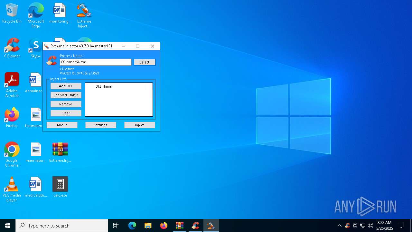This screenshot has height=232, width=412.
Task: Click the CCleaner system tray icon
Action: click(347, 226)
